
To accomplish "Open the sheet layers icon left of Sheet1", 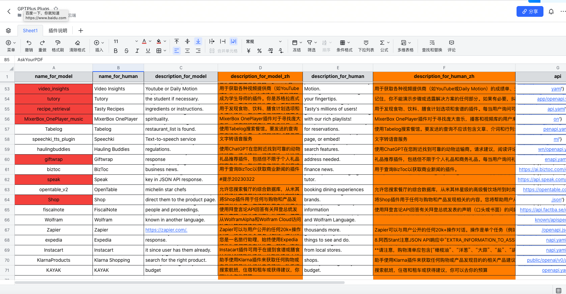I will click(x=8, y=31).
